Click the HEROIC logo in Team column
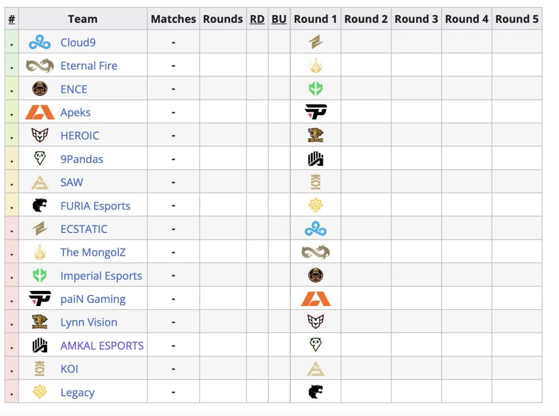Viewport: 559px width, 416px height. pyautogui.click(x=40, y=136)
